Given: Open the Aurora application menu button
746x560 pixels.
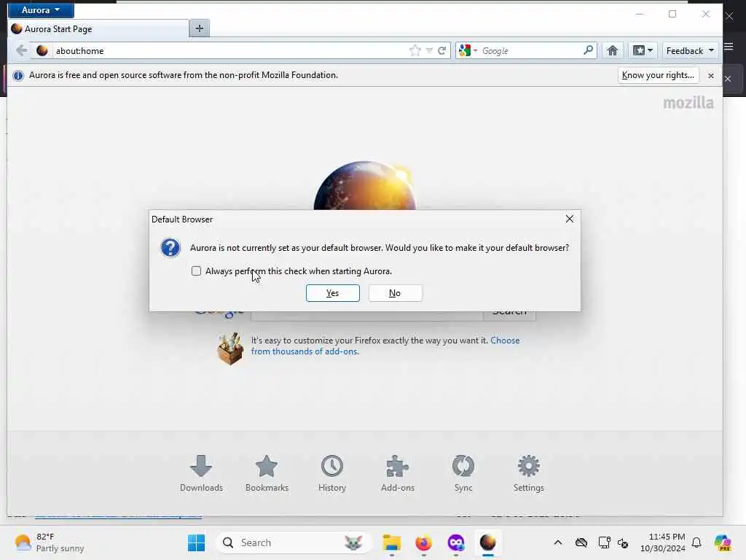Looking at the screenshot, I should pyautogui.click(x=41, y=10).
